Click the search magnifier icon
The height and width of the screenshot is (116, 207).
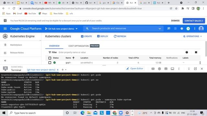[87, 29]
